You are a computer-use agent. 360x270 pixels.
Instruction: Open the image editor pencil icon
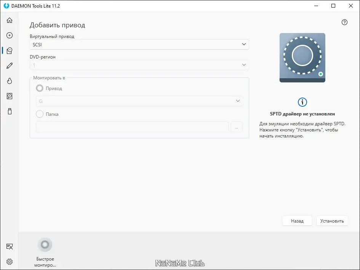[x=10, y=66]
